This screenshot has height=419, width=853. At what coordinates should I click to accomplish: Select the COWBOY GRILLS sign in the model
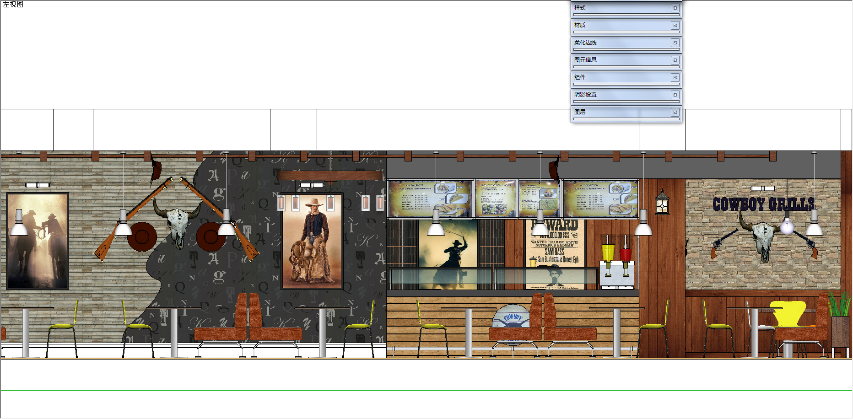click(x=763, y=204)
